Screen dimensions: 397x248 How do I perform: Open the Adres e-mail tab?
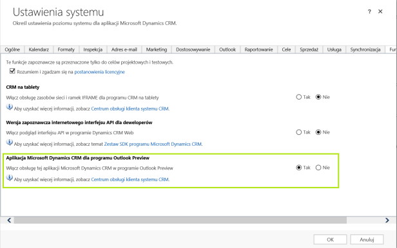(124, 49)
